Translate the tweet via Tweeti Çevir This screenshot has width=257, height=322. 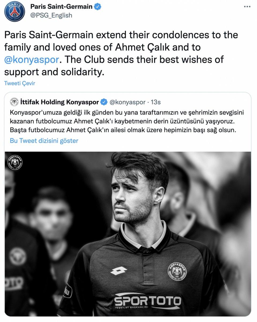coord(20,83)
